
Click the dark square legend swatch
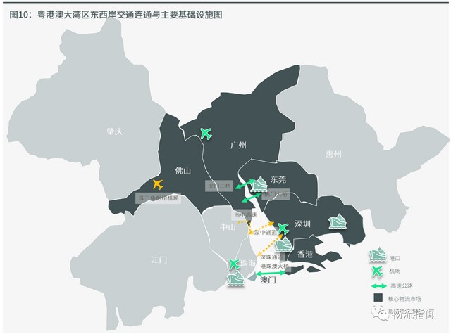coord(376,297)
